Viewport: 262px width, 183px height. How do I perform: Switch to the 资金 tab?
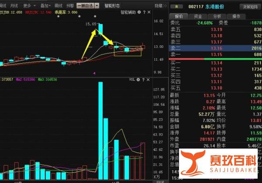pos(198,16)
